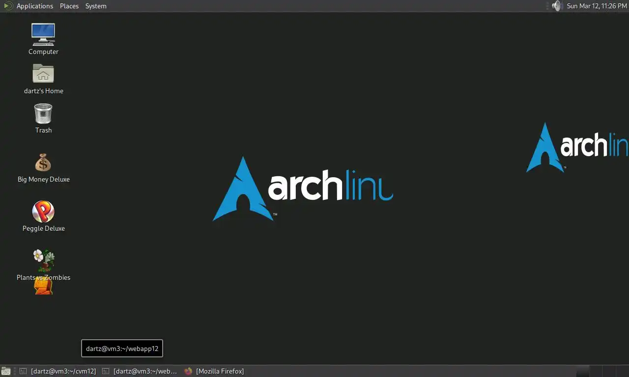Select the Plants vs Zombies flower icon
Screen dimensions: 629x377
point(43,261)
